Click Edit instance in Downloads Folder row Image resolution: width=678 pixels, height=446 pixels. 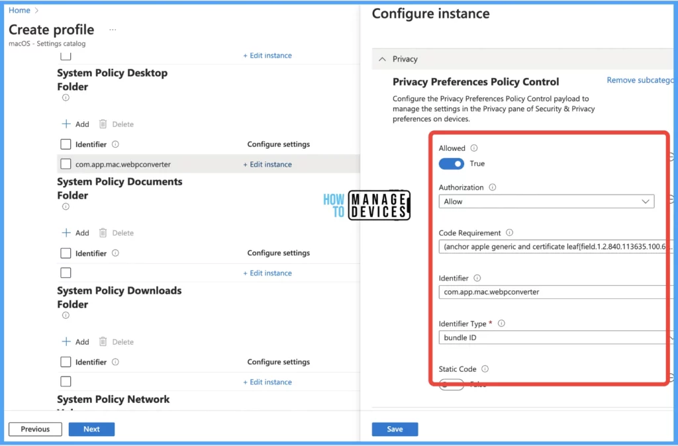(x=267, y=382)
